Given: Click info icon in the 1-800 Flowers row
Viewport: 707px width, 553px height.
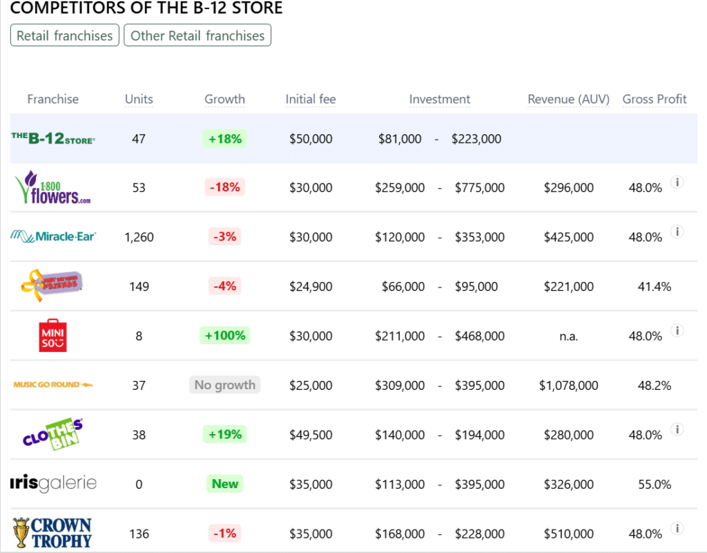Looking at the screenshot, I should [x=677, y=182].
